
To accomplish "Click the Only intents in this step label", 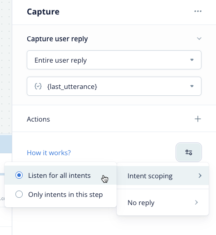I will (65, 195).
